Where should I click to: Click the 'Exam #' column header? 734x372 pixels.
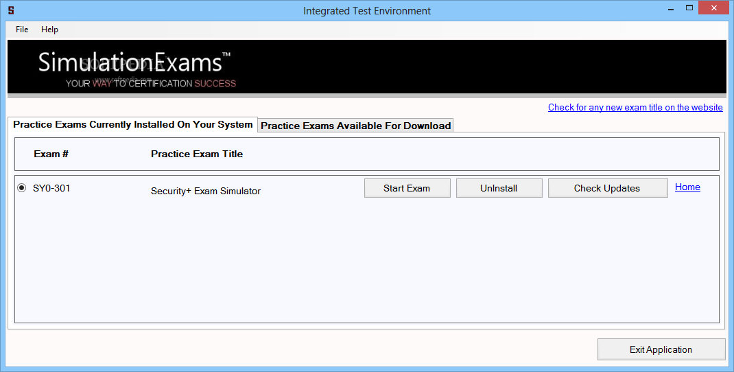pos(51,154)
